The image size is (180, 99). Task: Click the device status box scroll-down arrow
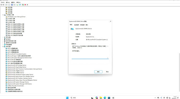coord(108,58)
